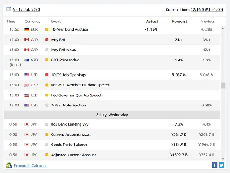
Task: Click the gray marker for Goods Trade Balance
Action: click(47, 145)
